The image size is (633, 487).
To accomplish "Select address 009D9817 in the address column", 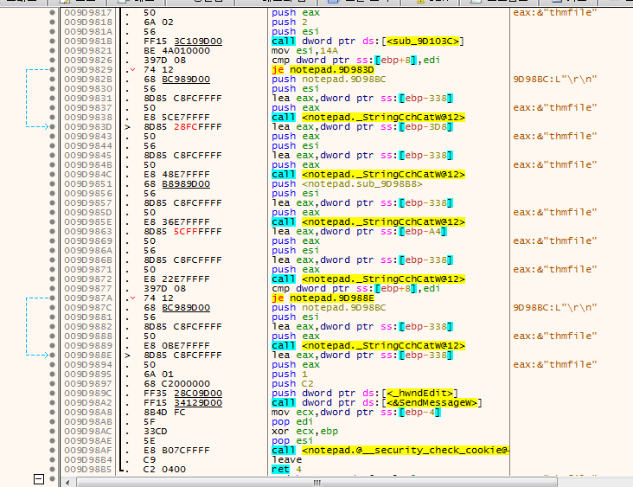I will point(88,12).
